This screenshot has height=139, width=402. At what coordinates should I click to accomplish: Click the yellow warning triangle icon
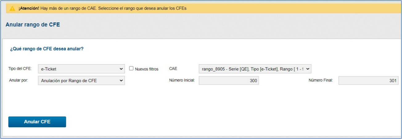click(x=12, y=9)
